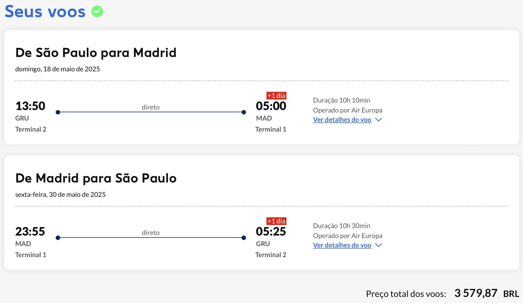Open Ver detalhes do voo for outbound flight
523x303 pixels.
(342, 120)
